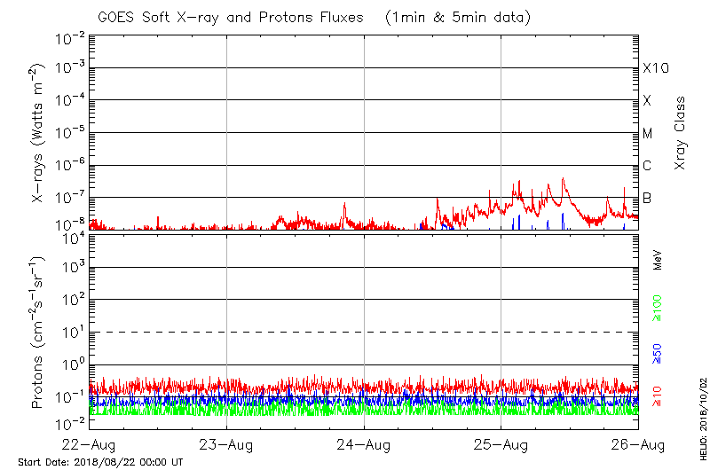
Task: Click the M flare class label
Action: click(x=648, y=133)
